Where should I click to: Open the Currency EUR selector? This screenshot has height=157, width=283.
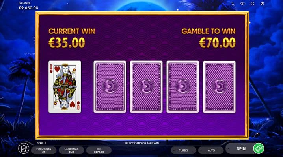[x=71, y=150]
